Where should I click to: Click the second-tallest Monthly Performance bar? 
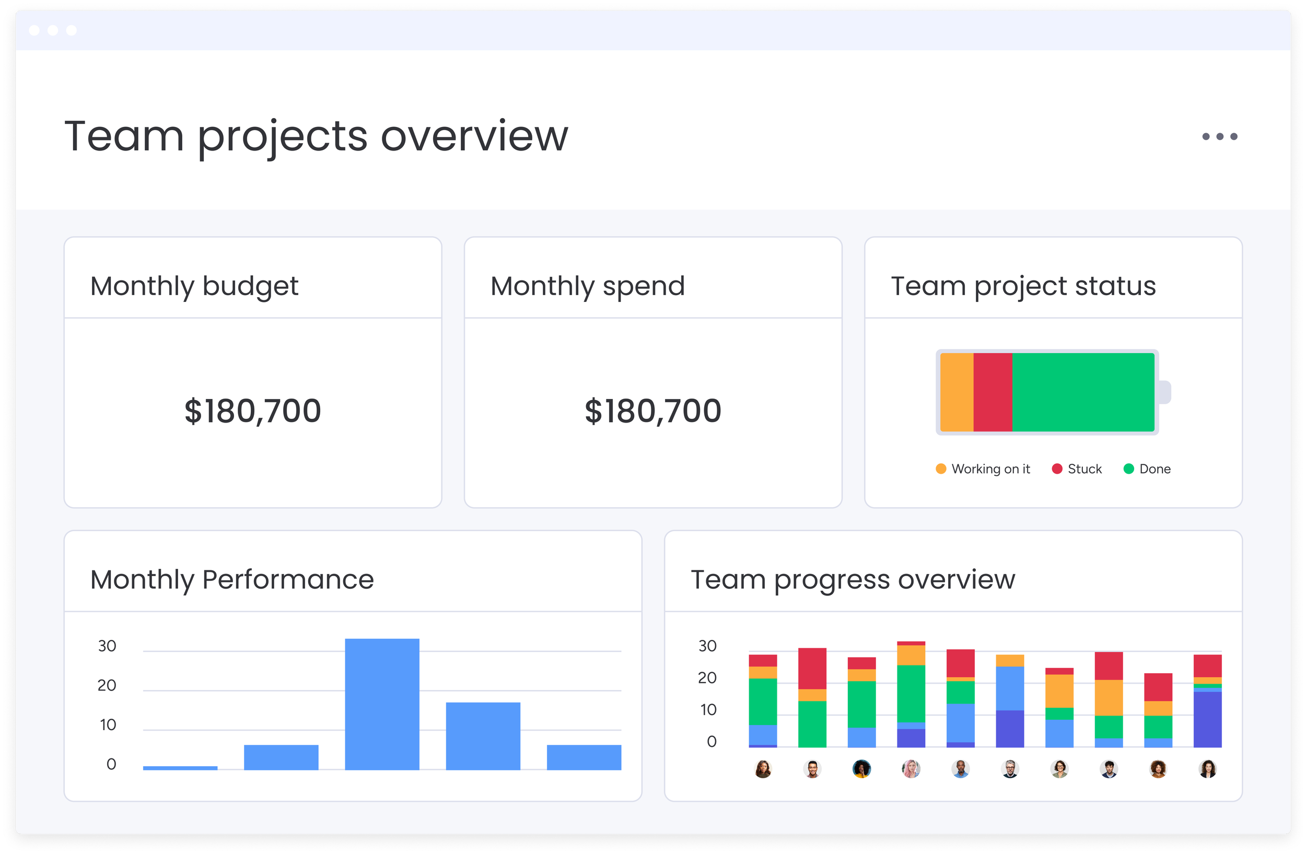tap(483, 736)
